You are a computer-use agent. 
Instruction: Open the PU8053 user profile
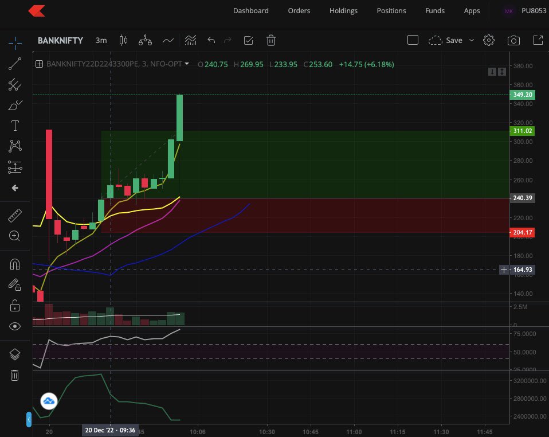point(534,11)
